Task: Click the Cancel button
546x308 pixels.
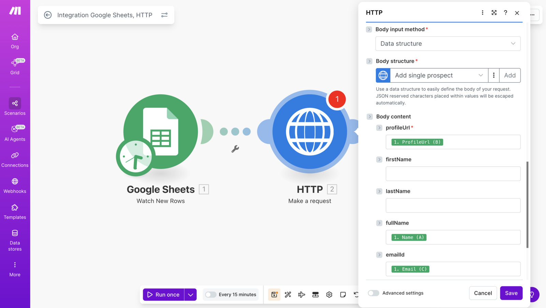Action: (x=483, y=293)
